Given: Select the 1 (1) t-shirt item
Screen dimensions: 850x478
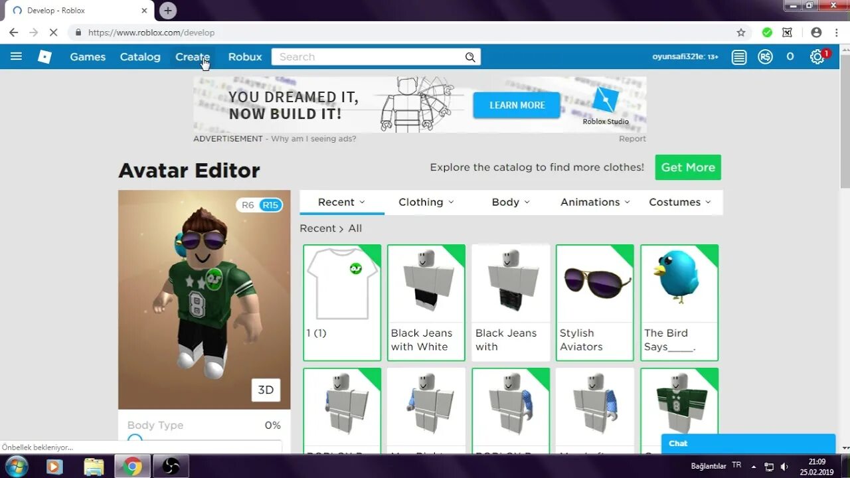Looking at the screenshot, I should (x=342, y=303).
